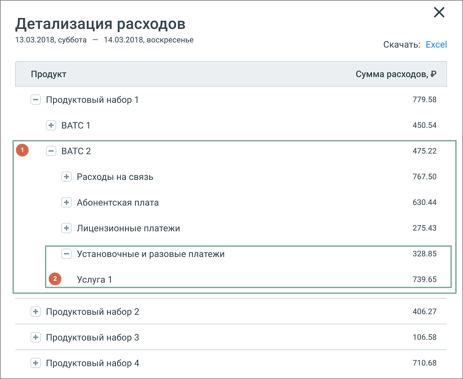Viewport: 463px width, 379px height.
Task: Click the Лицензионные платежи label
Action: 129,228
